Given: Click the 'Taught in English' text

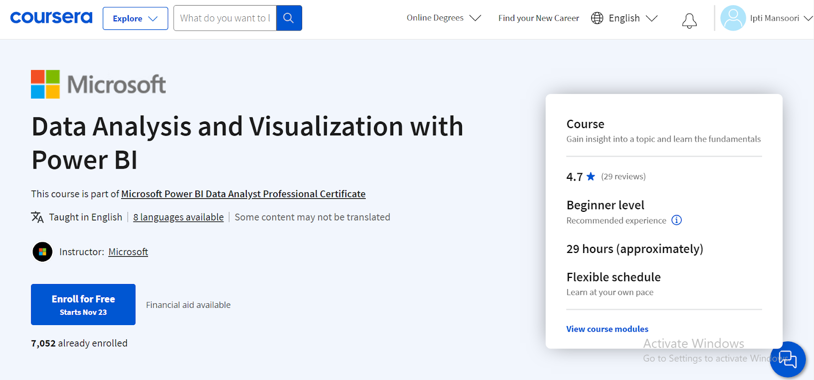Looking at the screenshot, I should click(85, 217).
